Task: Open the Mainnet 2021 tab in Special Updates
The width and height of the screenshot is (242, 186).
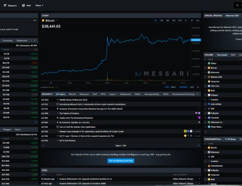Action: click(232, 16)
